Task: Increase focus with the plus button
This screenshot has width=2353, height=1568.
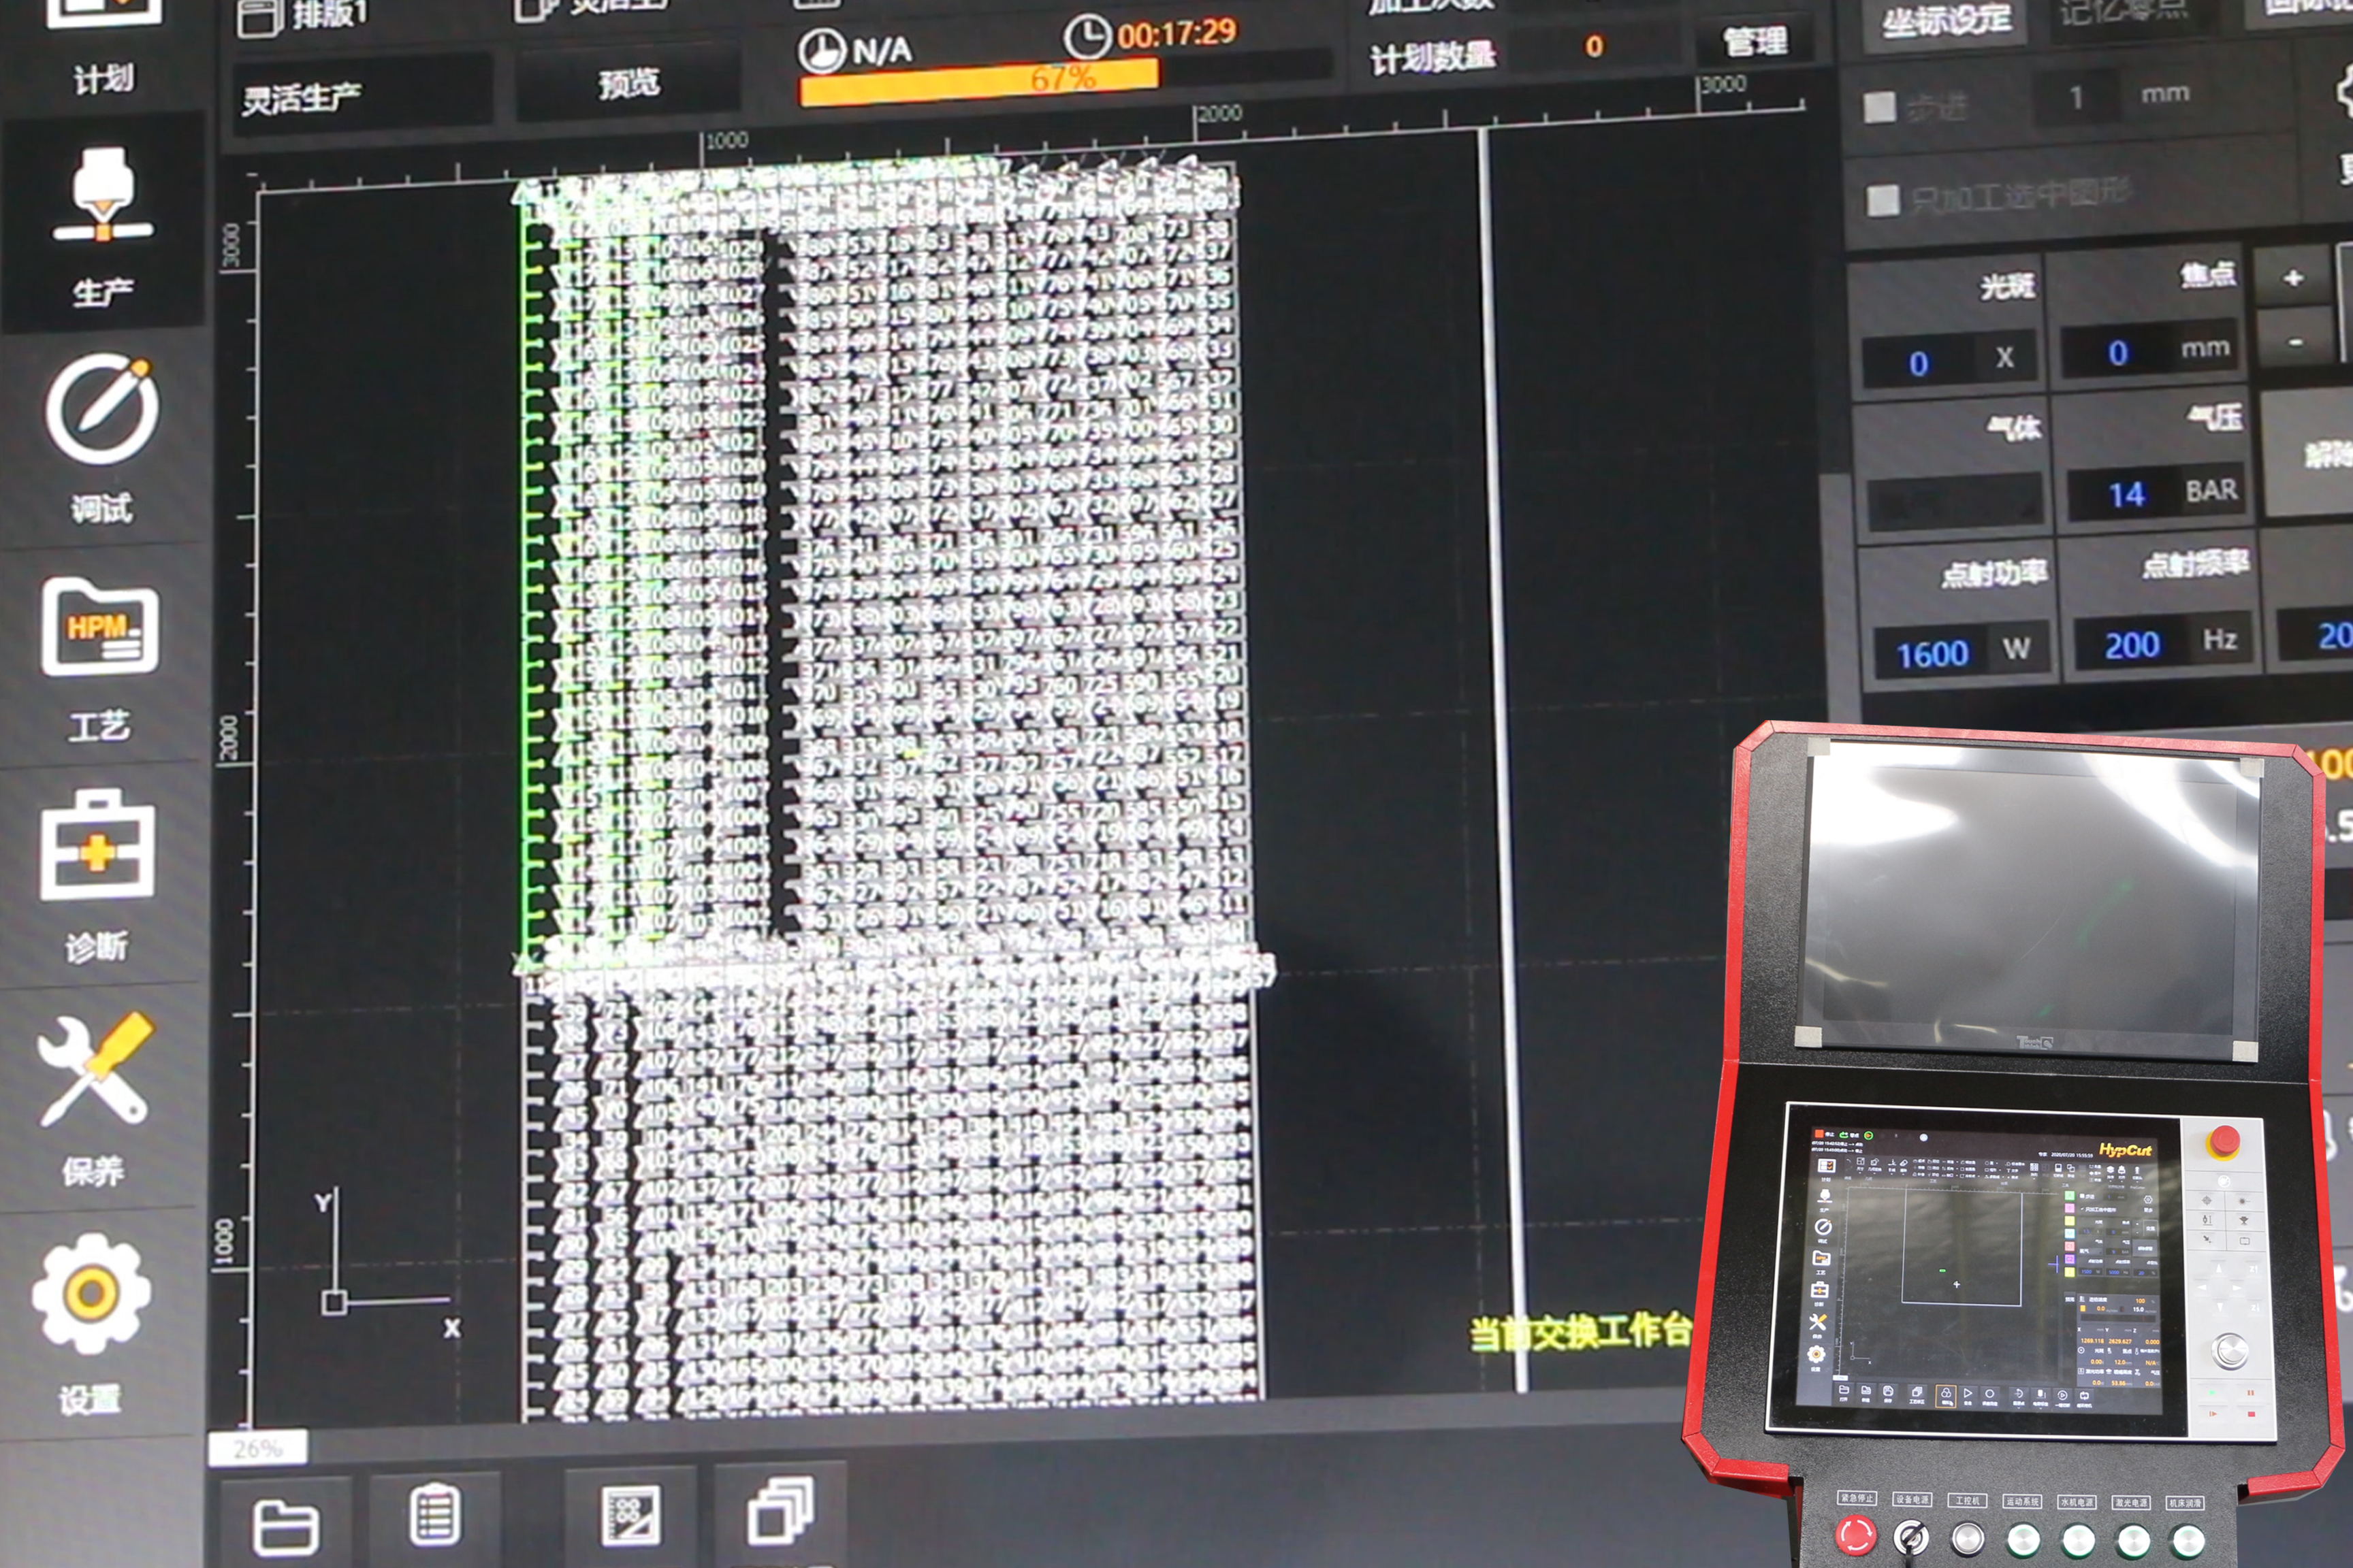Action: coord(2293,277)
